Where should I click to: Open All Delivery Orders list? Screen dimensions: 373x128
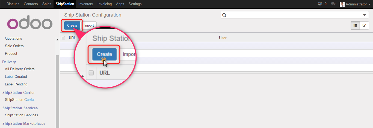pyautogui.click(x=20, y=69)
